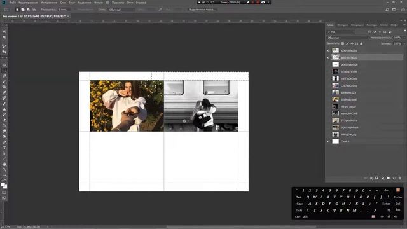Select the Zoom tool
407x229 pixels.
click(4, 170)
